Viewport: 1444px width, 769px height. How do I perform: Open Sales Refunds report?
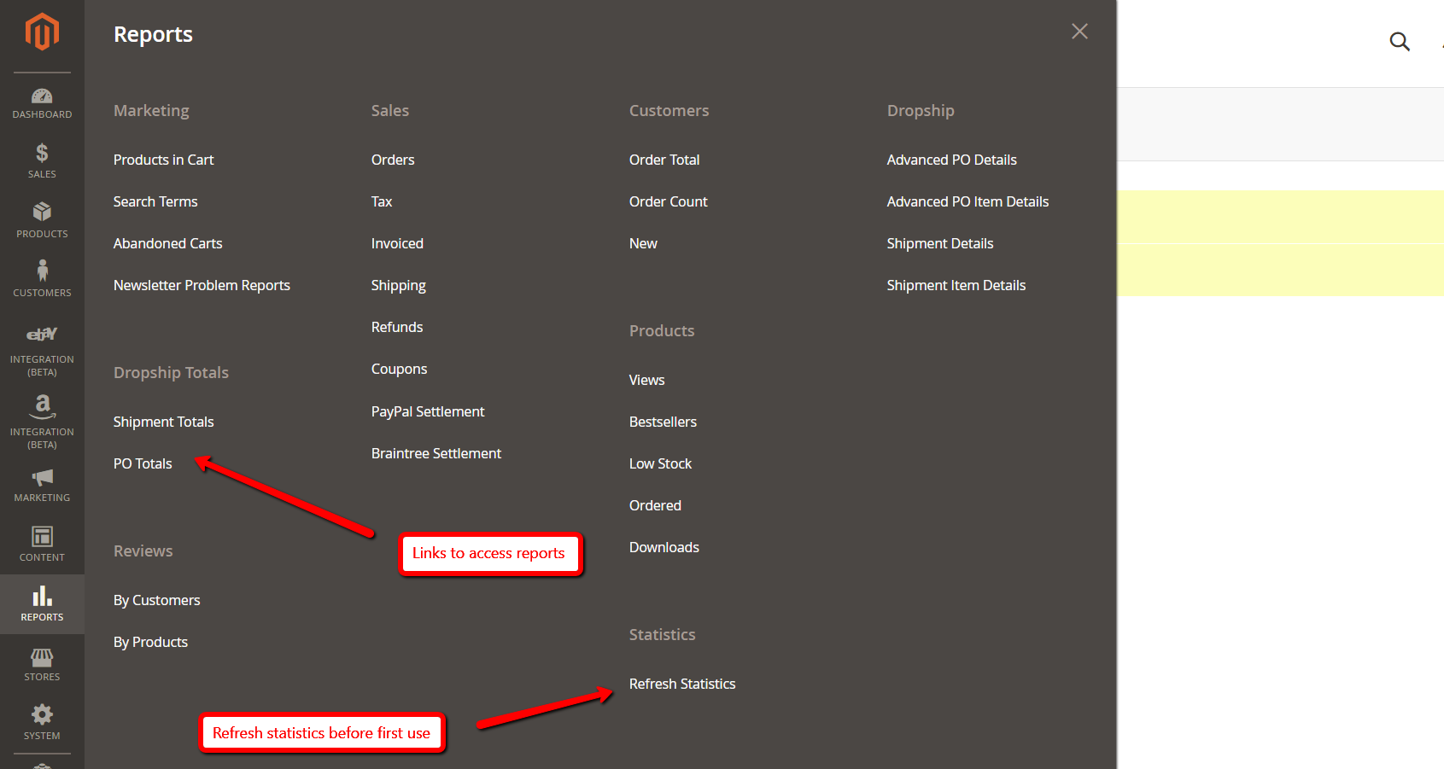[x=397, y=327]
